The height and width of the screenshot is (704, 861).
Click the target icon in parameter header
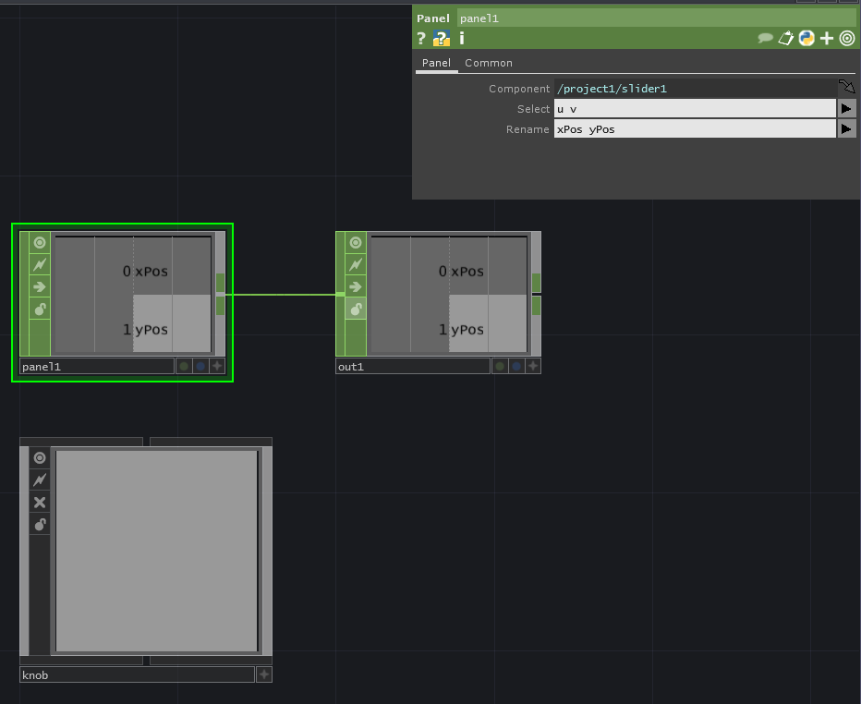847,38
